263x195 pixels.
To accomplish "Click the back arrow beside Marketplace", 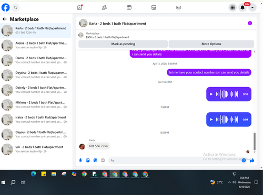I will (5, 19).
